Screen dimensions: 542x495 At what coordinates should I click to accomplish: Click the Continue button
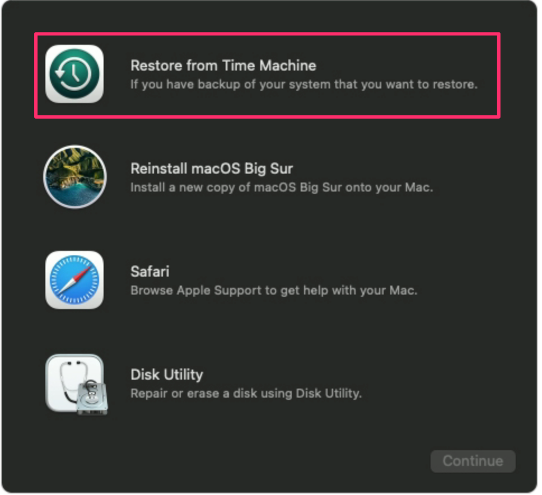473,461
